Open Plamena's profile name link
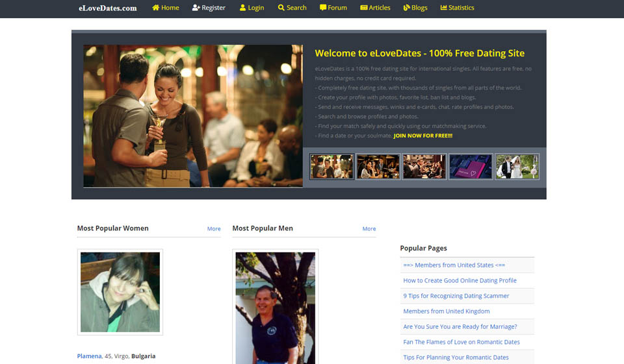 tap(90, 356)
